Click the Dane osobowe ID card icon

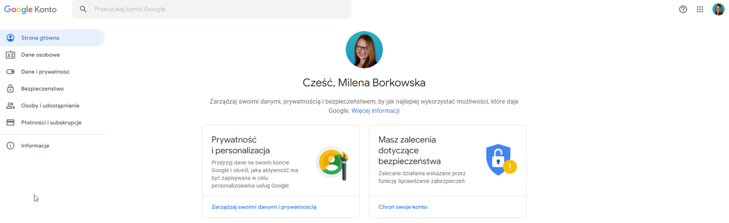(10, 55)
